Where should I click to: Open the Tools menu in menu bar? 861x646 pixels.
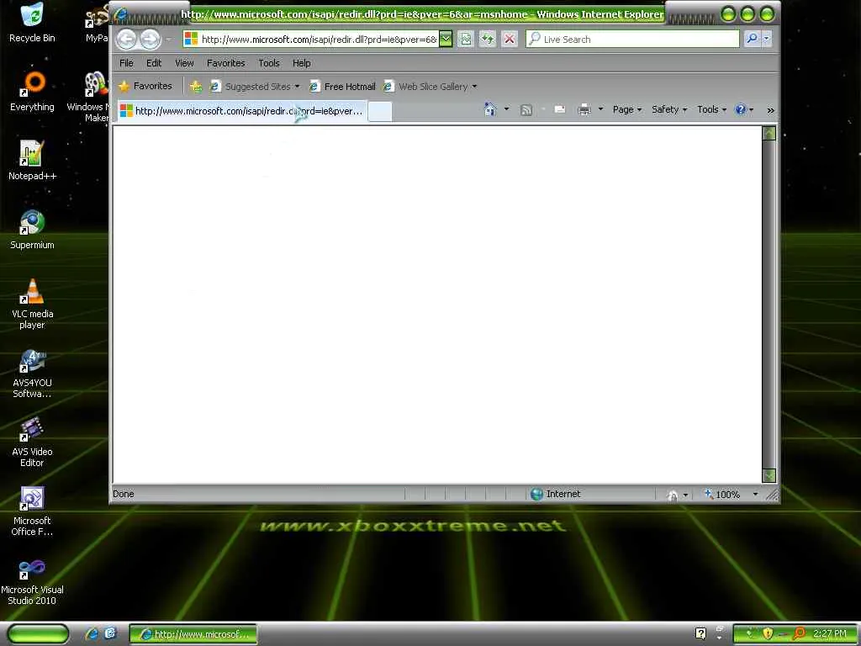click(269, 63)
